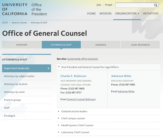Expand Laboratory Chief Counsel section

[108, 132]
